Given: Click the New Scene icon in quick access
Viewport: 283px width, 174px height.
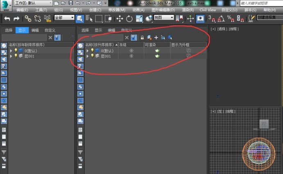Looking at the screenshot, I should (57, 3).
